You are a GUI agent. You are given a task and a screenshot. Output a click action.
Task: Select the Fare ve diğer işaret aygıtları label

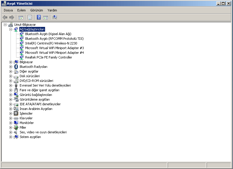[x=40, y=90]
